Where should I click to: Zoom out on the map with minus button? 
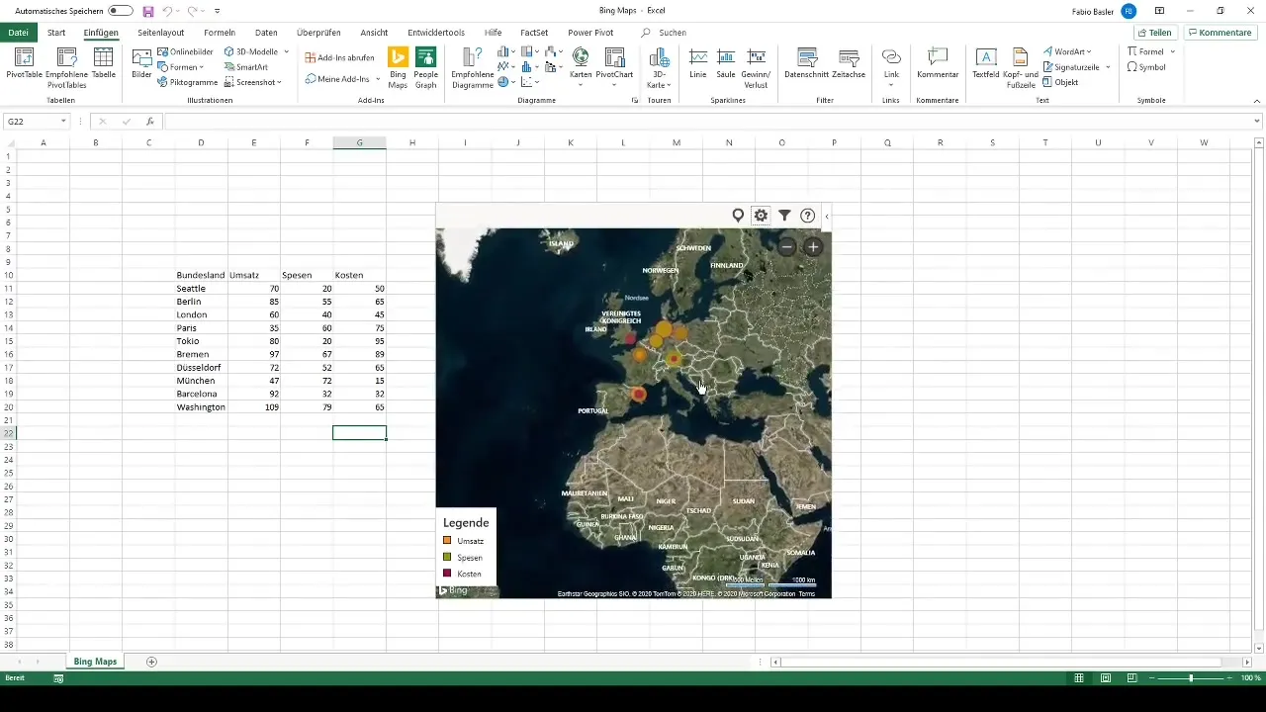tap(786, 247)
